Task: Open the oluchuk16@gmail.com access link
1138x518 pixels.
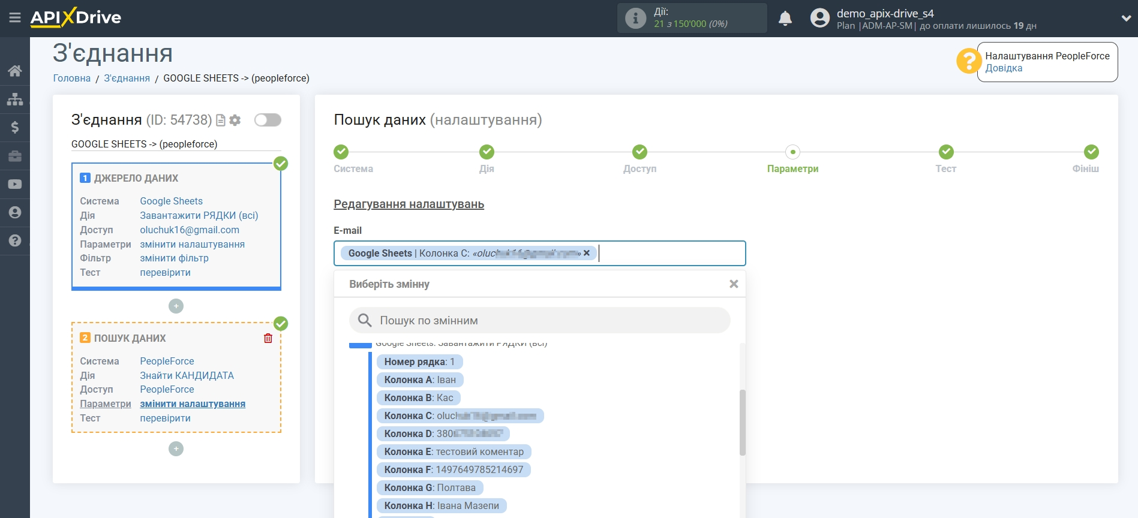Action: coord(190,230)
